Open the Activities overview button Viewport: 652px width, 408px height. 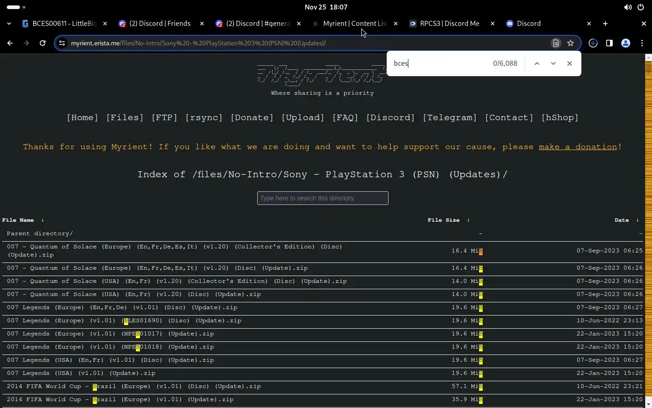click(x=16, y=7)
